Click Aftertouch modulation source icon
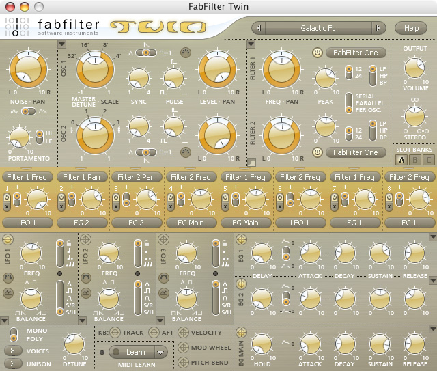This screenshot has width=437, height=371. (154, 333)
